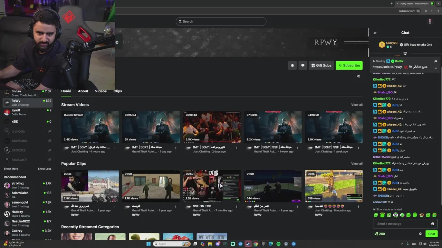
Task: Click the Kick search field
Action: point(221,21)
